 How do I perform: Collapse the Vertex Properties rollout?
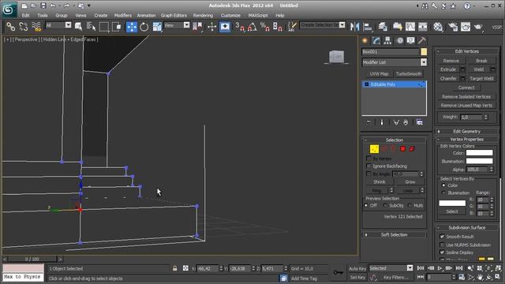(466, 140)
